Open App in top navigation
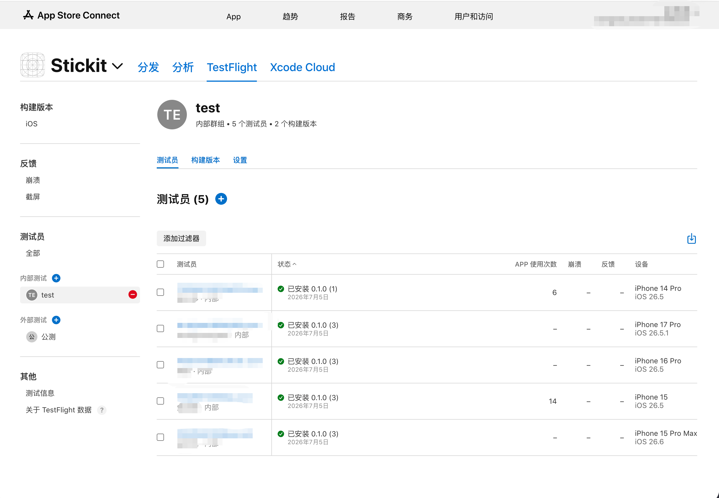The height and width of the screenshot is (498, 719). 233,16
